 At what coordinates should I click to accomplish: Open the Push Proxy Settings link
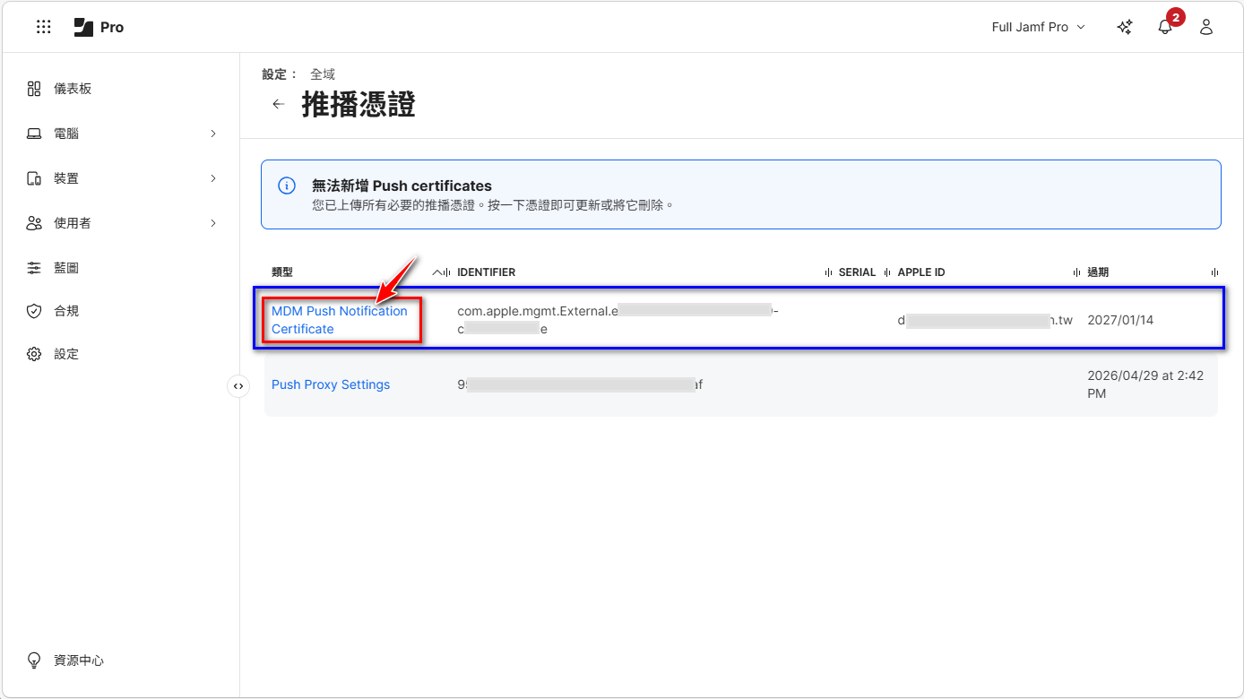[x=331, y=384]
